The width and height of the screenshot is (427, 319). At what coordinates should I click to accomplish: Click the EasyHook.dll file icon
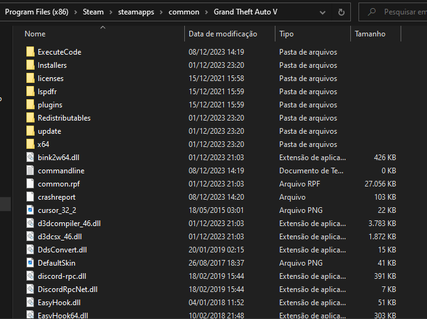(30, 303)
